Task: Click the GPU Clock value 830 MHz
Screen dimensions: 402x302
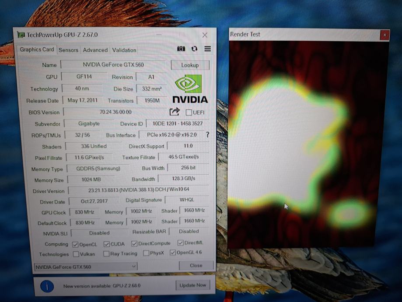Action: tap(84, 212)
